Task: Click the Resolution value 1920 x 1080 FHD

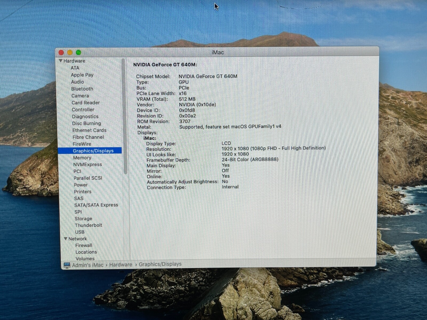Action: [x=274, y=148]
